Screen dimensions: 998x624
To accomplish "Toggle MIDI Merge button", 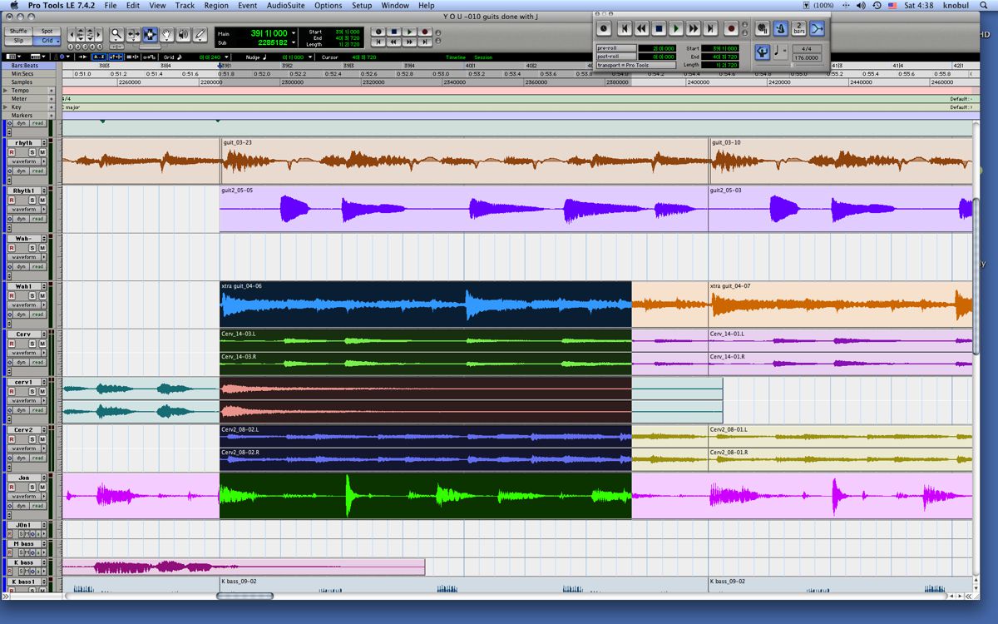I will [x=817, y=28].
